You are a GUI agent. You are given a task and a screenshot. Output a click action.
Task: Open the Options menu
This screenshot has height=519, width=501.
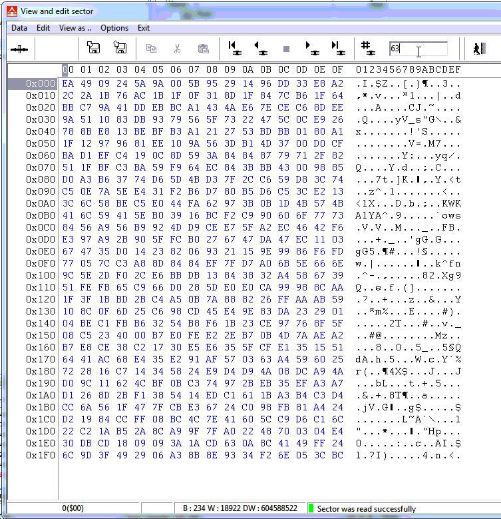(114, 28)
